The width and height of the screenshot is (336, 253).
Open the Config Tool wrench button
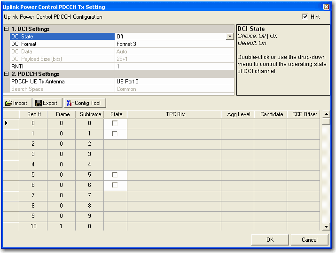pyautogui.click(x=85, y=103)
